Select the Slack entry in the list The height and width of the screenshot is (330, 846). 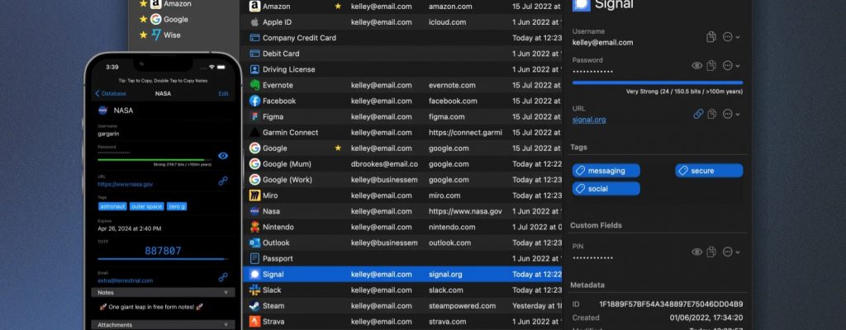(x=273, y=290)
